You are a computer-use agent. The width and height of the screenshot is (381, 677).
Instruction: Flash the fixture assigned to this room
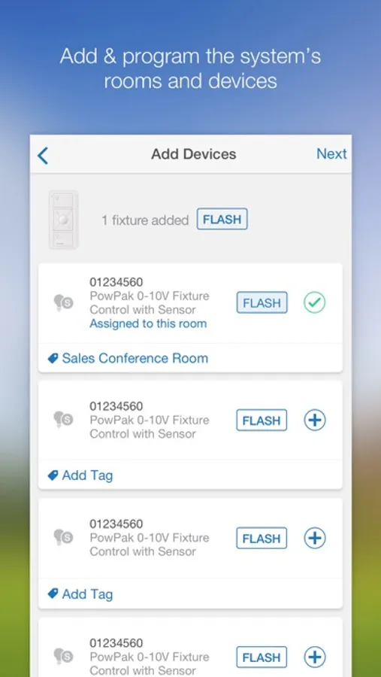coord(262,302)
